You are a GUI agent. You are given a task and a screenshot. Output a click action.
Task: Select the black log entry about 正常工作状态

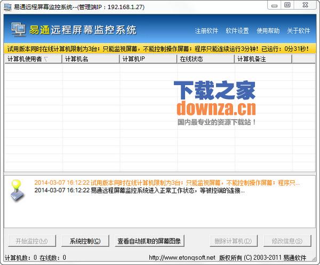click(x=139, y=191)
